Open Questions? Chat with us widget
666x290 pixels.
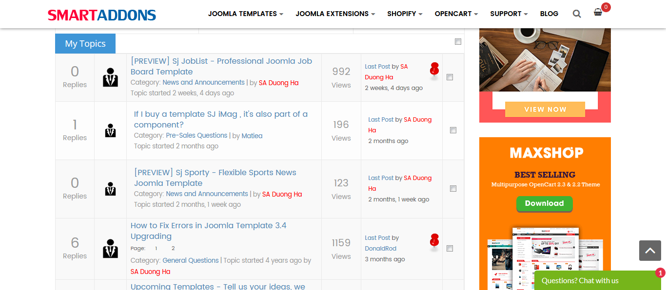coord(597,280)
